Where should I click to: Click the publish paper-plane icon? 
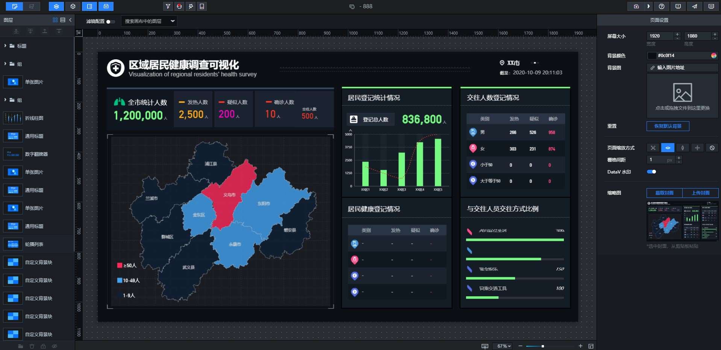click(694, 6)
